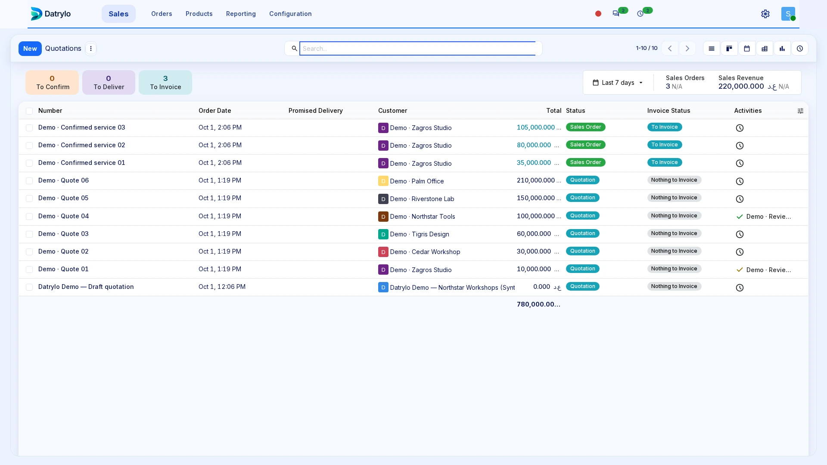Open the Demo · Quote 04 record
This screenshot has width=827, height=465.
click(x=63, y=216)
